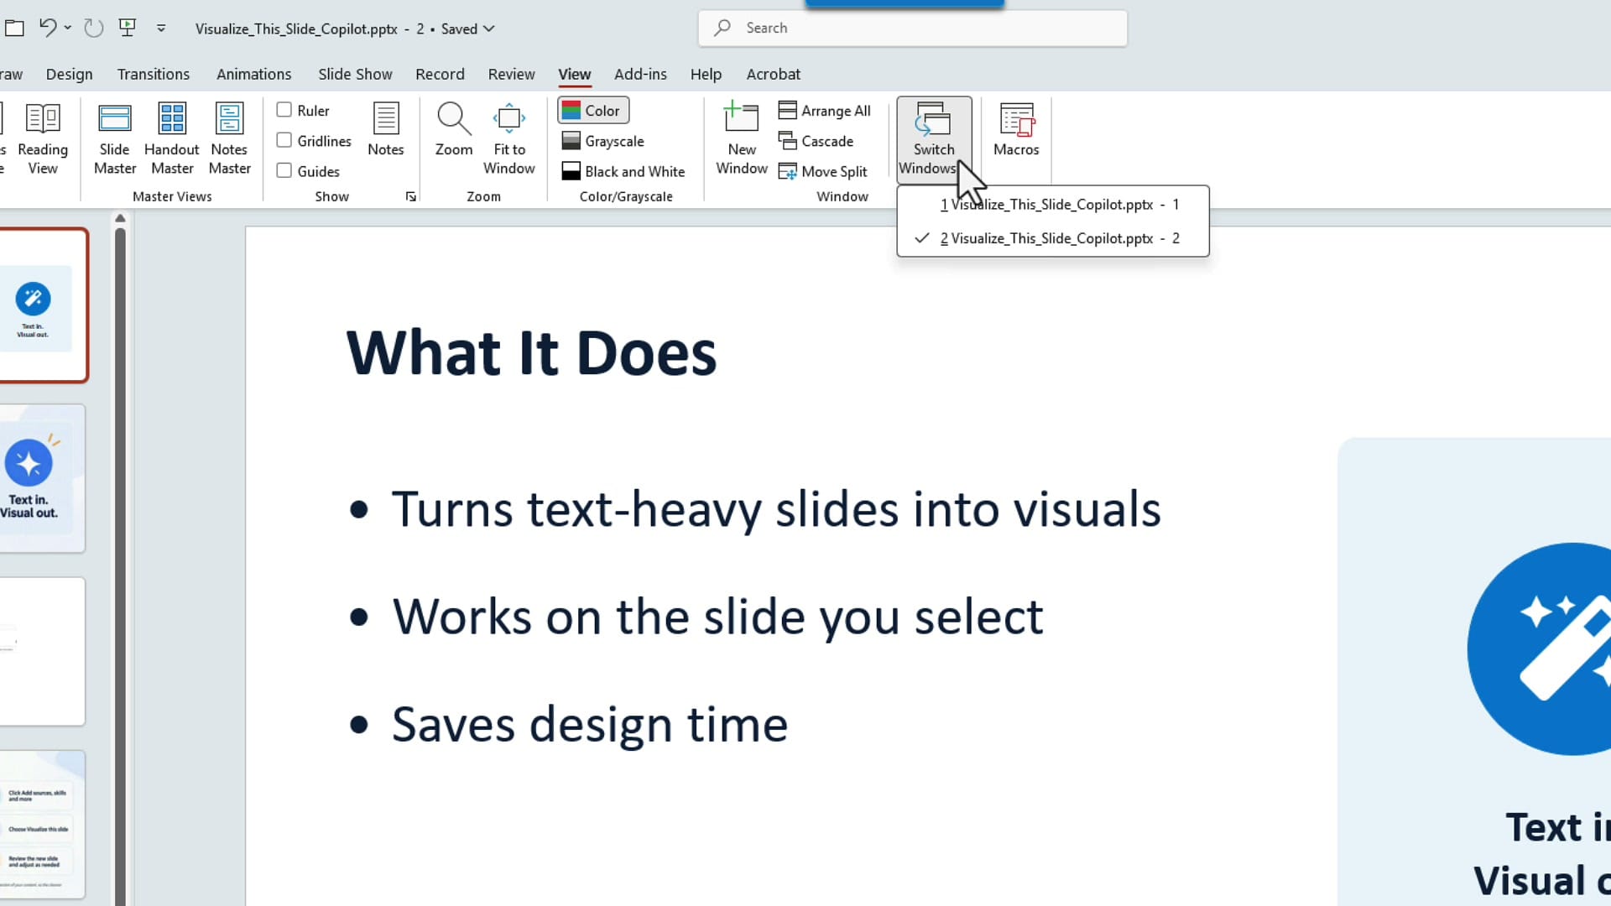Open the Undo history dropdown arrow

coord(68,28)
